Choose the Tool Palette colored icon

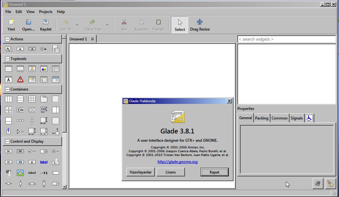(44, 110)
